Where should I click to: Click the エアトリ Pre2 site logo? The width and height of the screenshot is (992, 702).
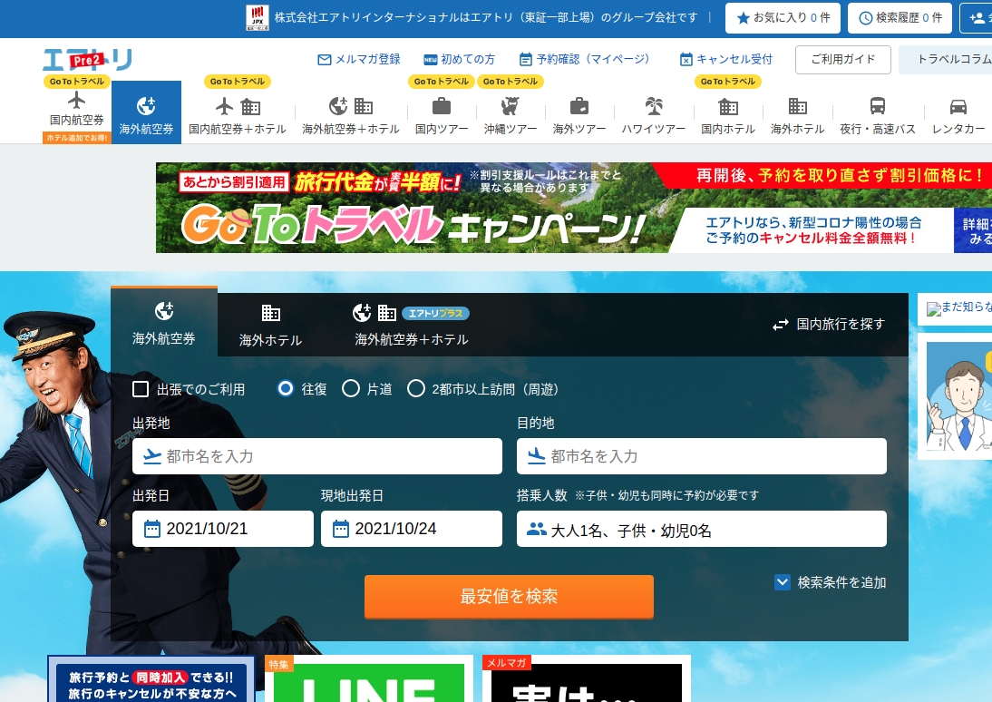point(87,60)
